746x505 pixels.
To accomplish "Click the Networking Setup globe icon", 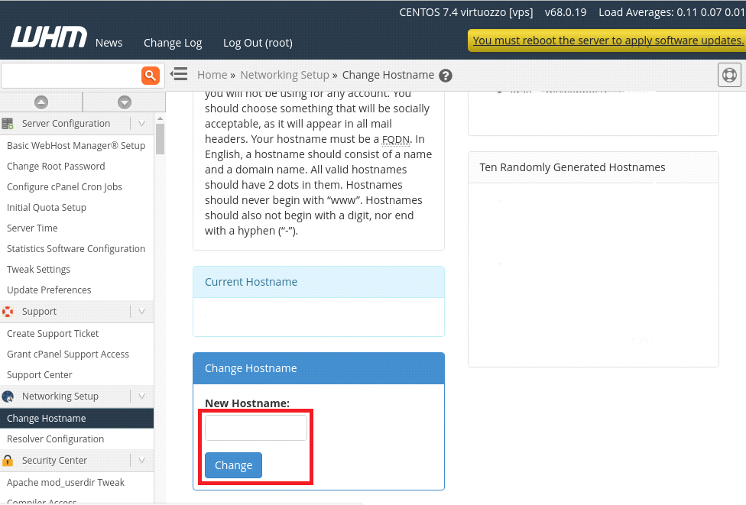I will pos(8,397).
